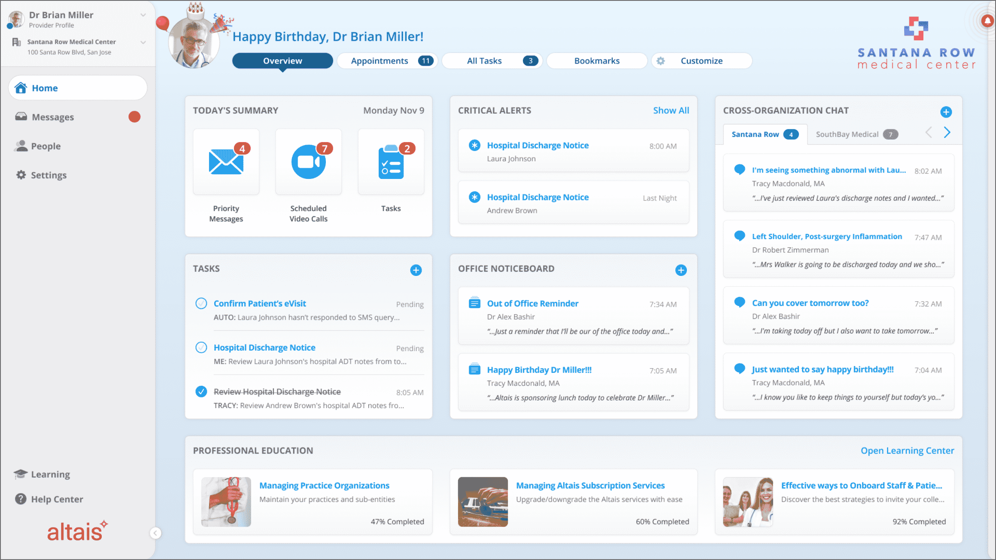Click the Customize gear icon

661,61
